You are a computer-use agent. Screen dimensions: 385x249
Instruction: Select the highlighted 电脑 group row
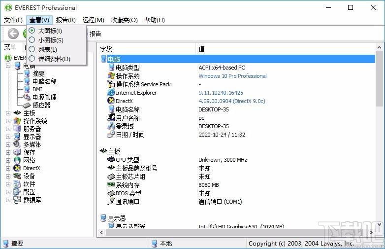tap(237, 59)
